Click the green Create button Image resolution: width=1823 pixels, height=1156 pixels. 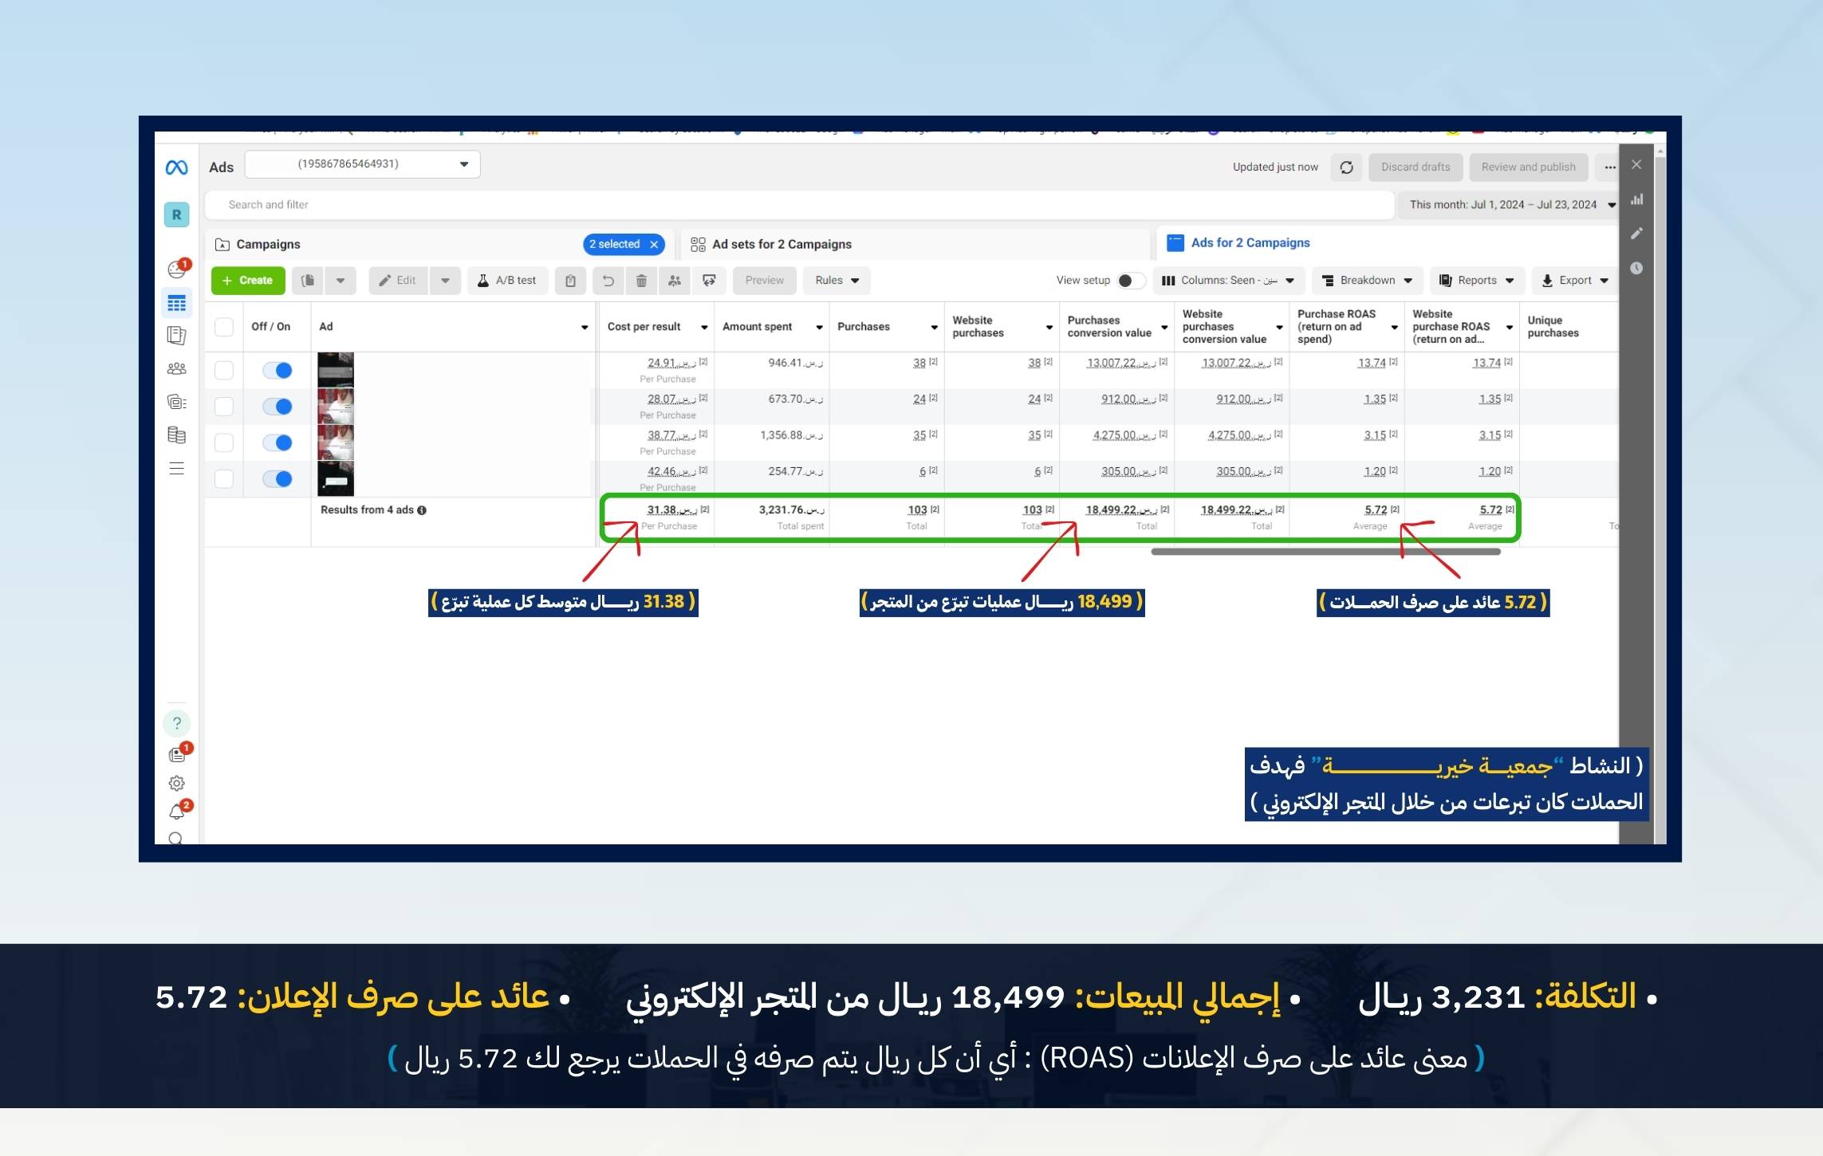pos(248,281)
